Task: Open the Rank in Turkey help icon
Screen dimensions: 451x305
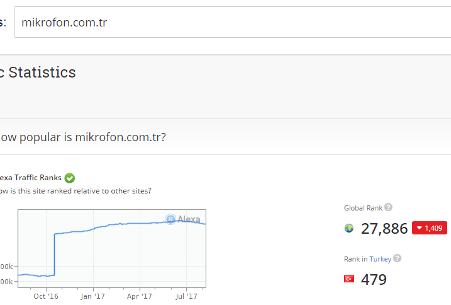Action: tap(397, 258)
